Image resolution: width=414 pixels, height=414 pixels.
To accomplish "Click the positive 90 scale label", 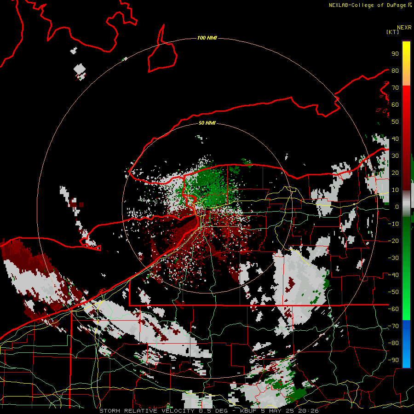I will [x=395, y=54].
